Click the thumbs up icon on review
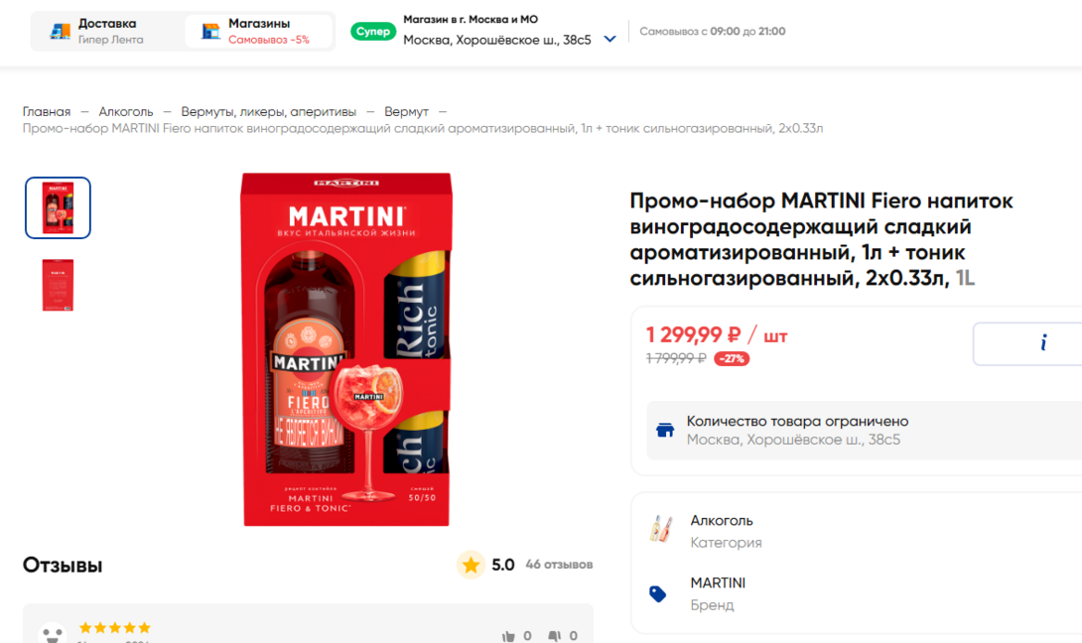 point(509,636)
